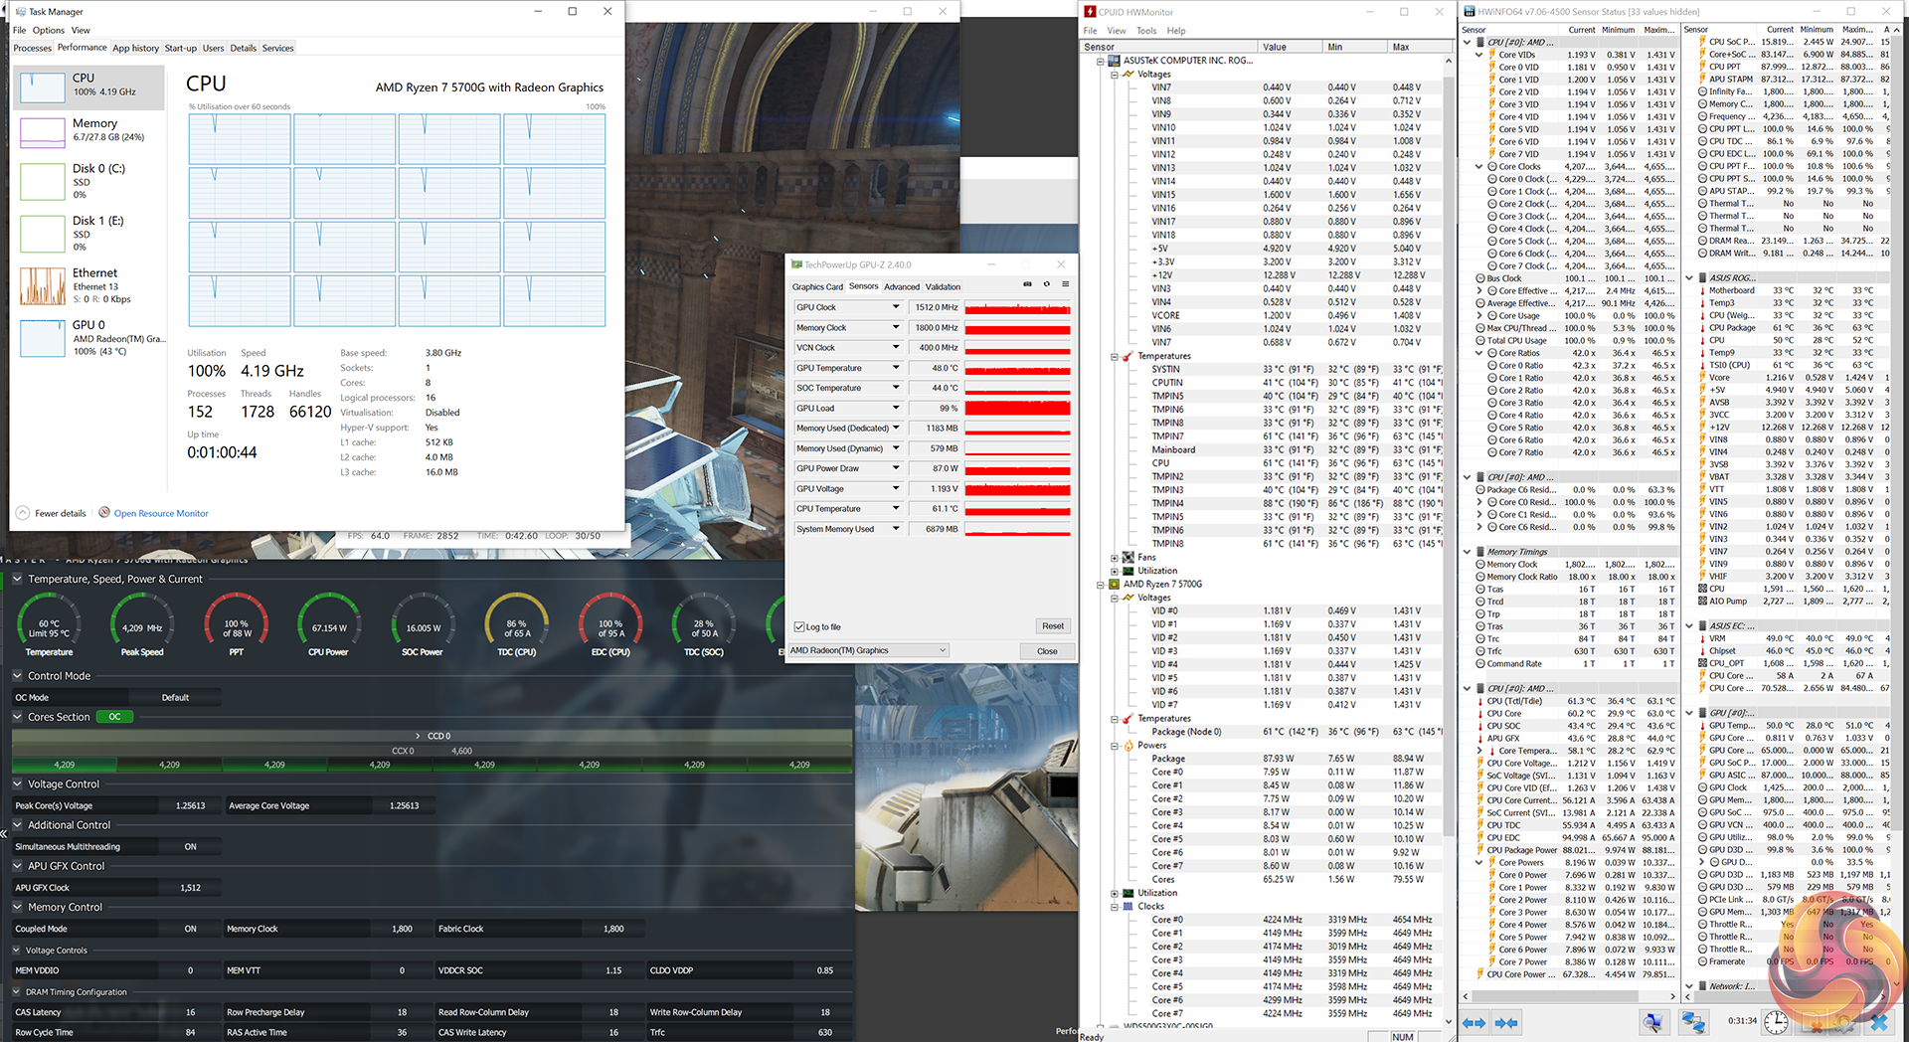Click HWiNFO clock reset timer icon

pyautogui.click(x=1776, y=1022)
